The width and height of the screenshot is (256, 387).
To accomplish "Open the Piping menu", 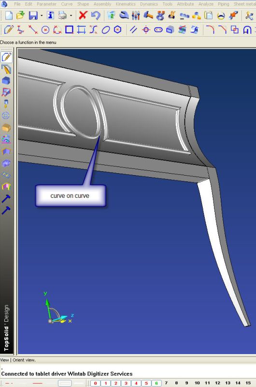I will (x=224, y=4).
